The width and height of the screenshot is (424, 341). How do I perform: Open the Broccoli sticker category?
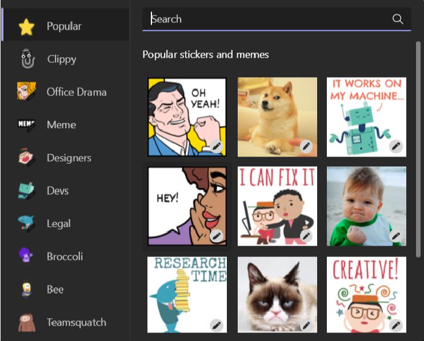click(66, 256)
